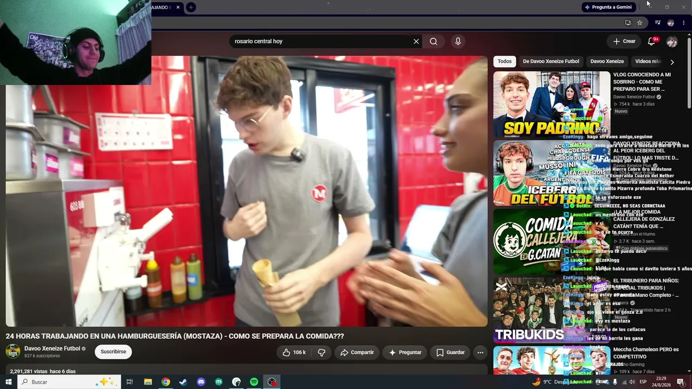This screenshot has width=692, height=389.
Task: Open the COMIDA CALLEJERA G.CATAN thumbnail
Action: 551,242
